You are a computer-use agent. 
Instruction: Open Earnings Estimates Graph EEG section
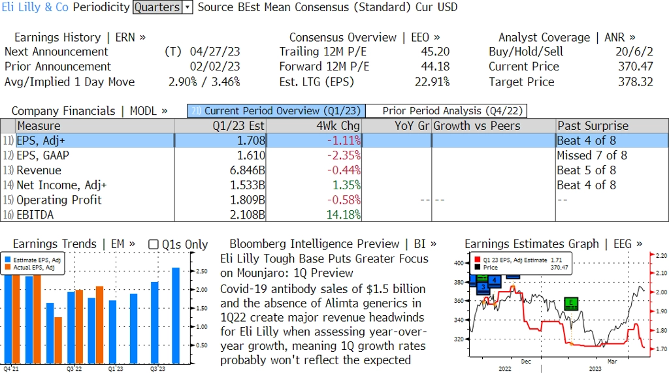tap(553, 244)
